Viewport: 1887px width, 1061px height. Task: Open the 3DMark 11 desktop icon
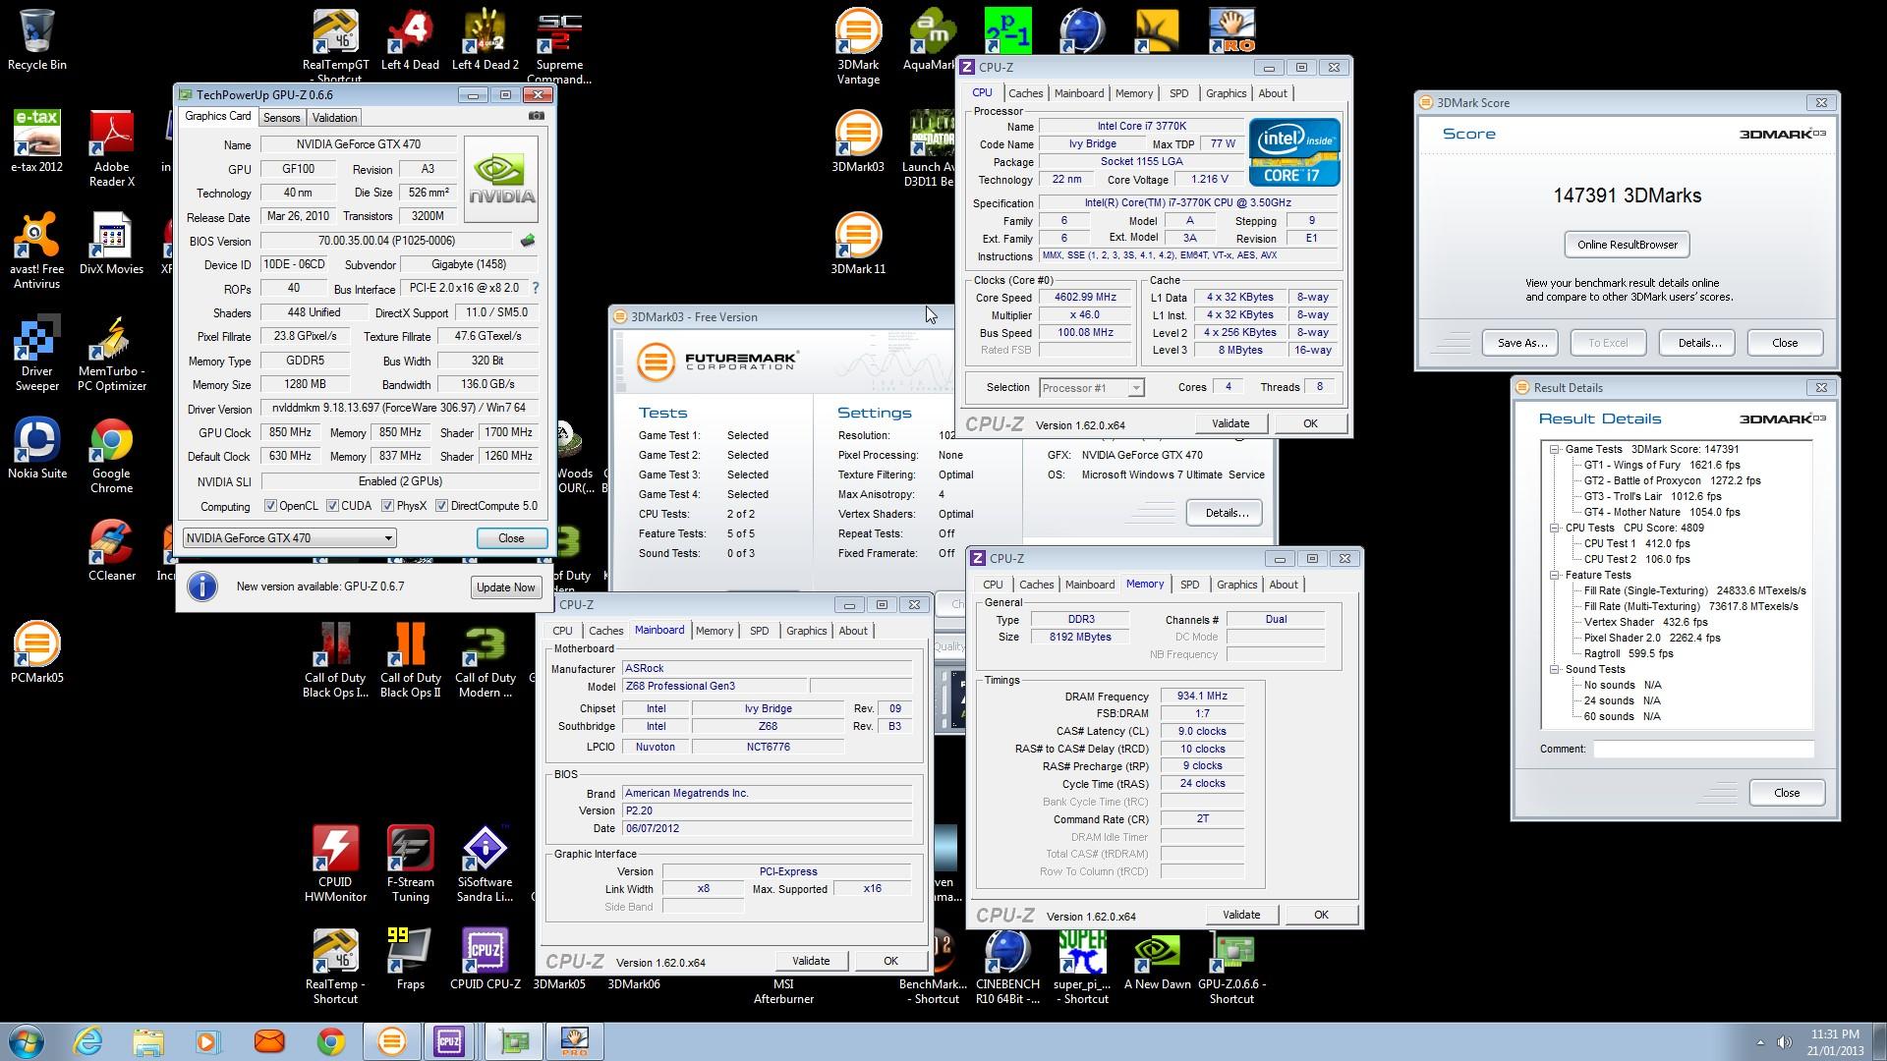858,244
